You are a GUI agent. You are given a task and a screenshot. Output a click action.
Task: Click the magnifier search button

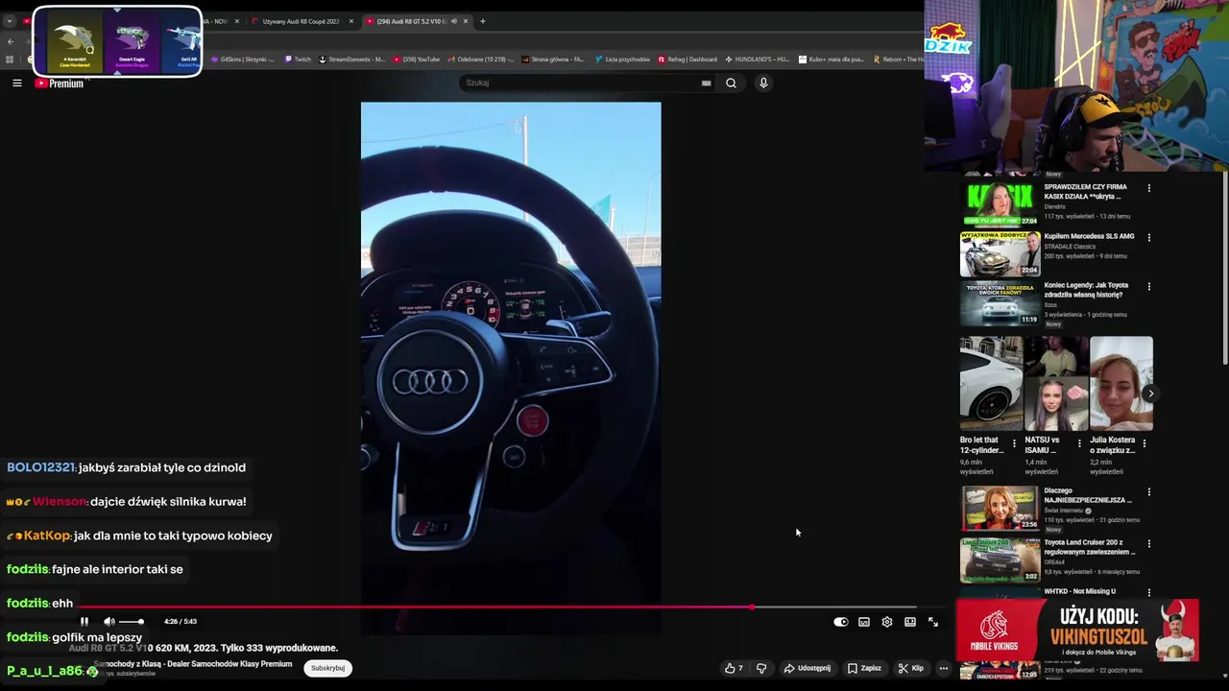click(x=732, y=83)
